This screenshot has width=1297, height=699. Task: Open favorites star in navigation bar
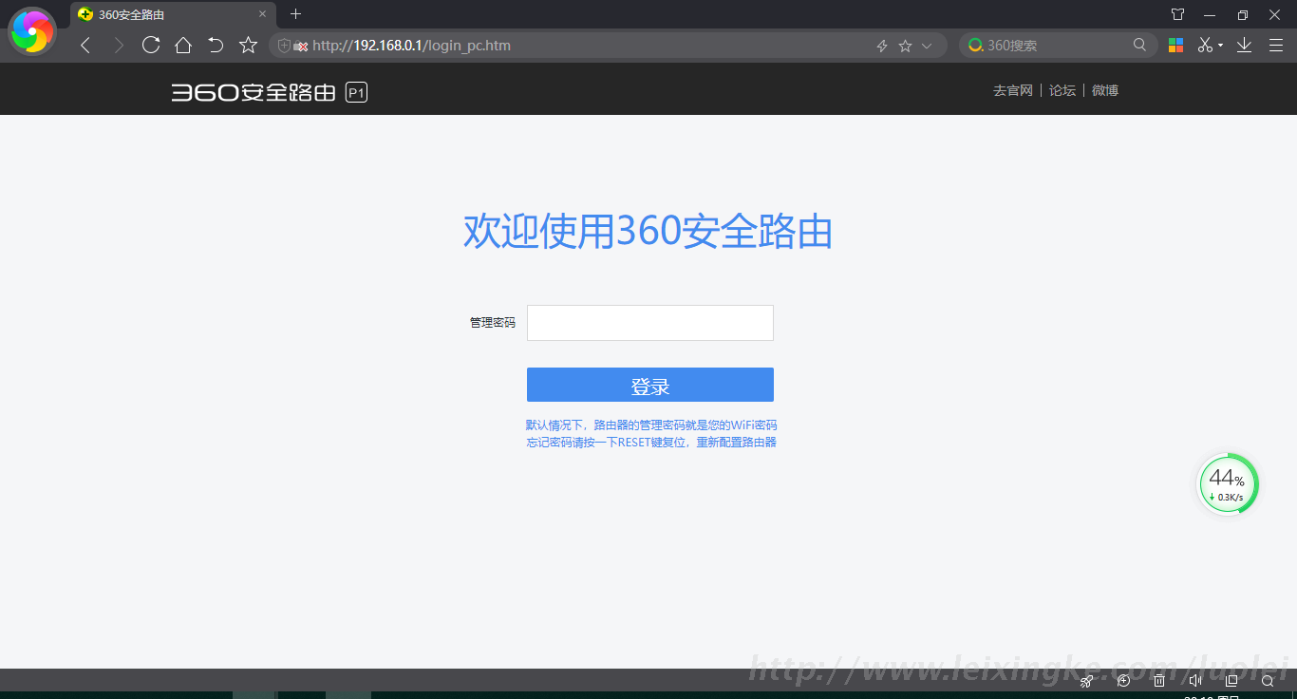(248, 45)
